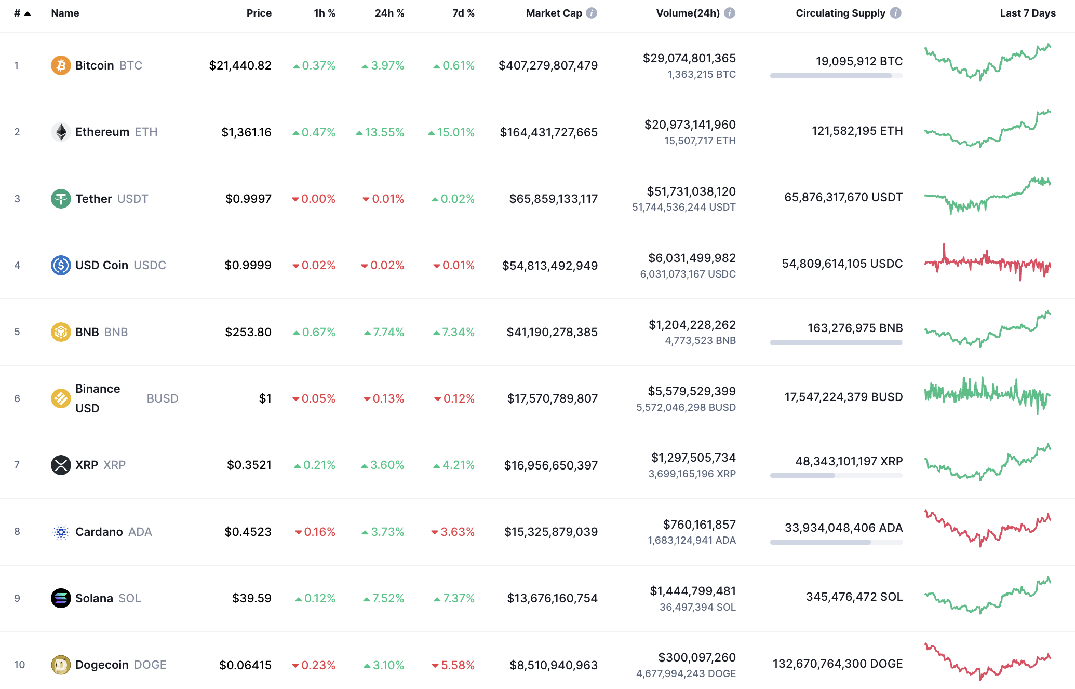Sort the table by the 24h % header
The width and height of the screenshot is (1075, 689).
coord(389,13)
